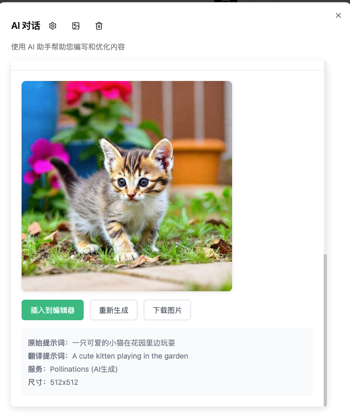Click the 原始提示词 label
The image size is (350, 418).
pyautogui.click(x=46, y=343)
